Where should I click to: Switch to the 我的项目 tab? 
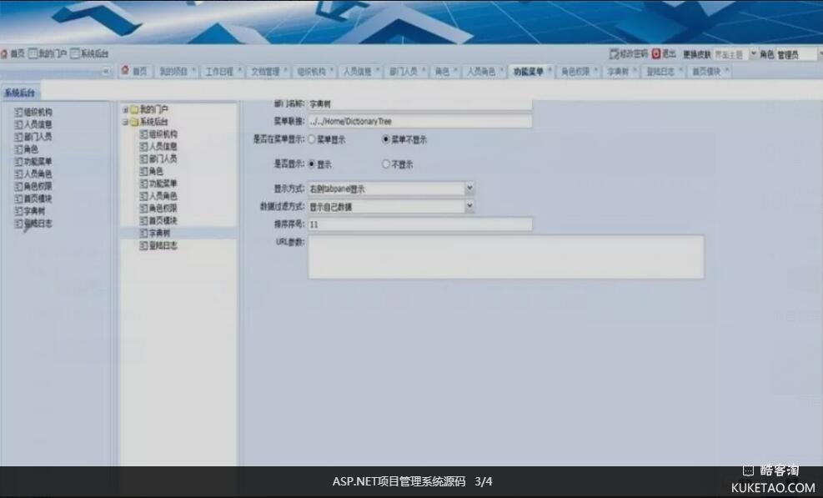[177, 72]
